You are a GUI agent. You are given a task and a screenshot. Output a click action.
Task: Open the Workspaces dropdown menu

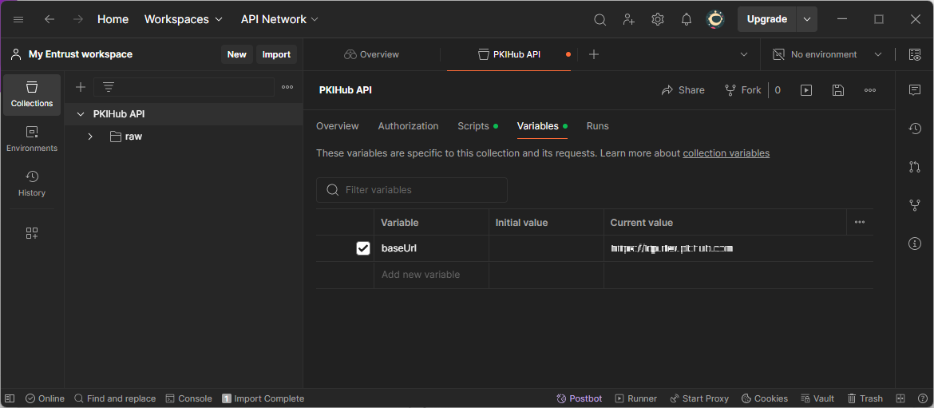pos(183,19)
